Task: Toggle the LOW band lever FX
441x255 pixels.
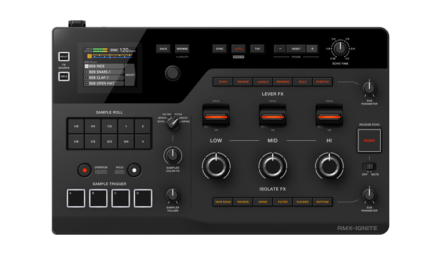Action: pyautogui.click(x=216, y=116)
